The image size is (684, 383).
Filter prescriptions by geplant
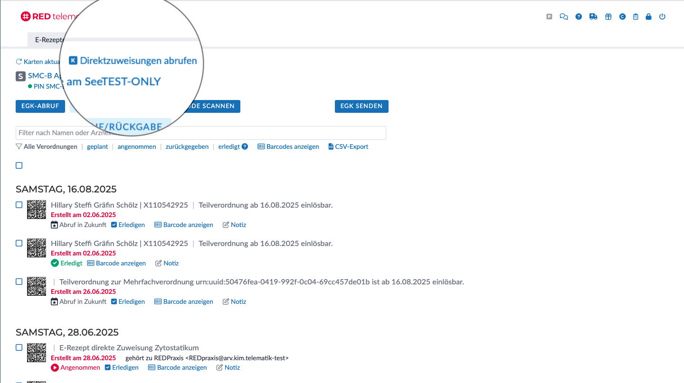97,146
